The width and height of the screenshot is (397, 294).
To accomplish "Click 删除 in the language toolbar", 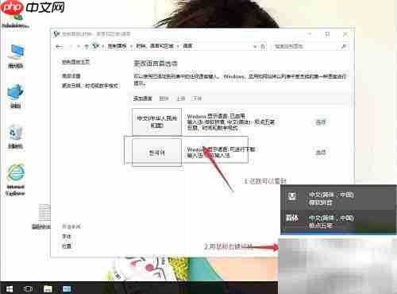I will [164, 99].
